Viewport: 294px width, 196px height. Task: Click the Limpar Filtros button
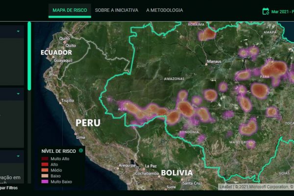pos(10,187)
